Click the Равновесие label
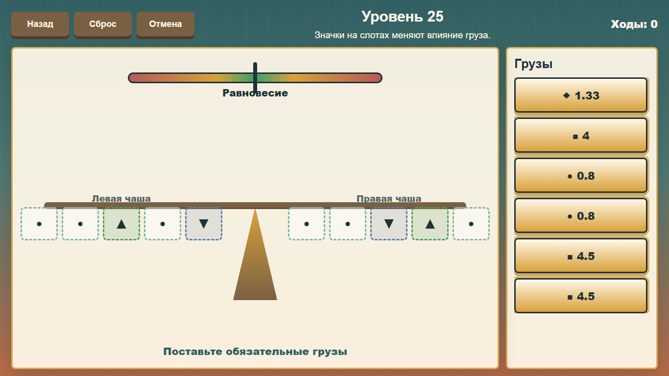Screen dimensions: 669x376 255,93
